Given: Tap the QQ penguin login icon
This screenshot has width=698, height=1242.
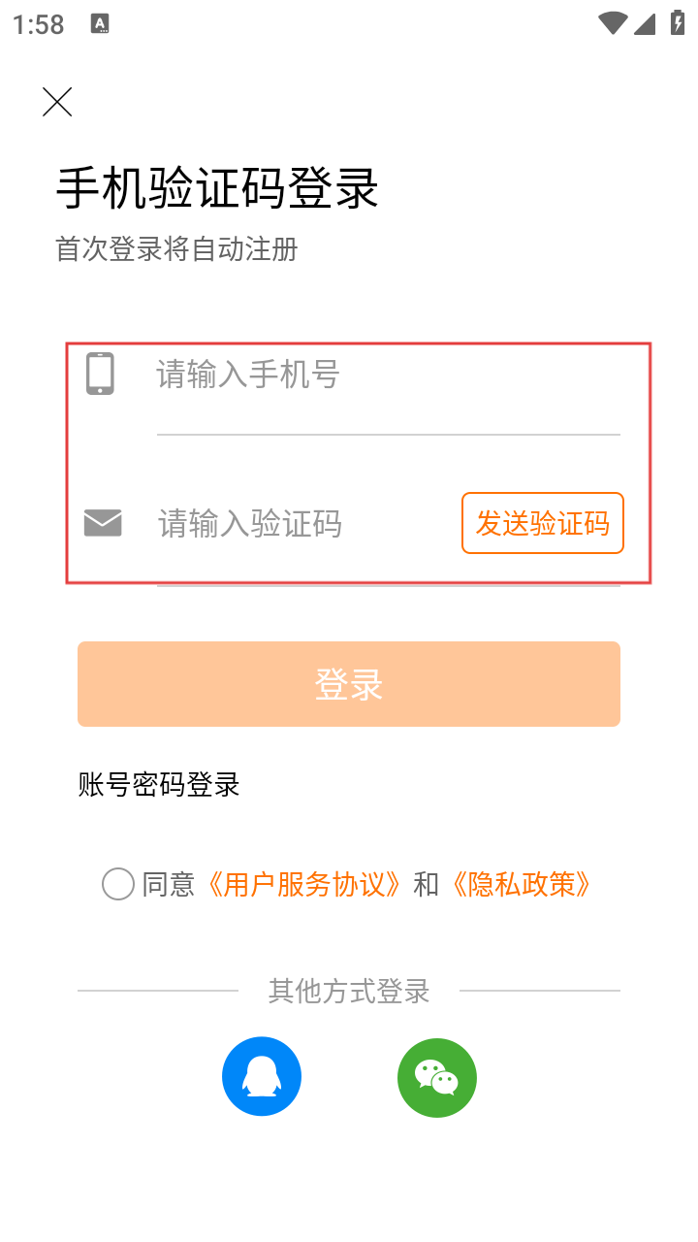Looking at the screenshot, I should click(x=262, y=1078).
